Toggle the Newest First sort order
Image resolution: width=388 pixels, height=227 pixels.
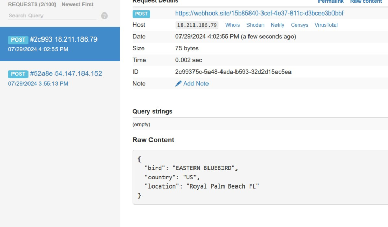[x=77, y=4]
